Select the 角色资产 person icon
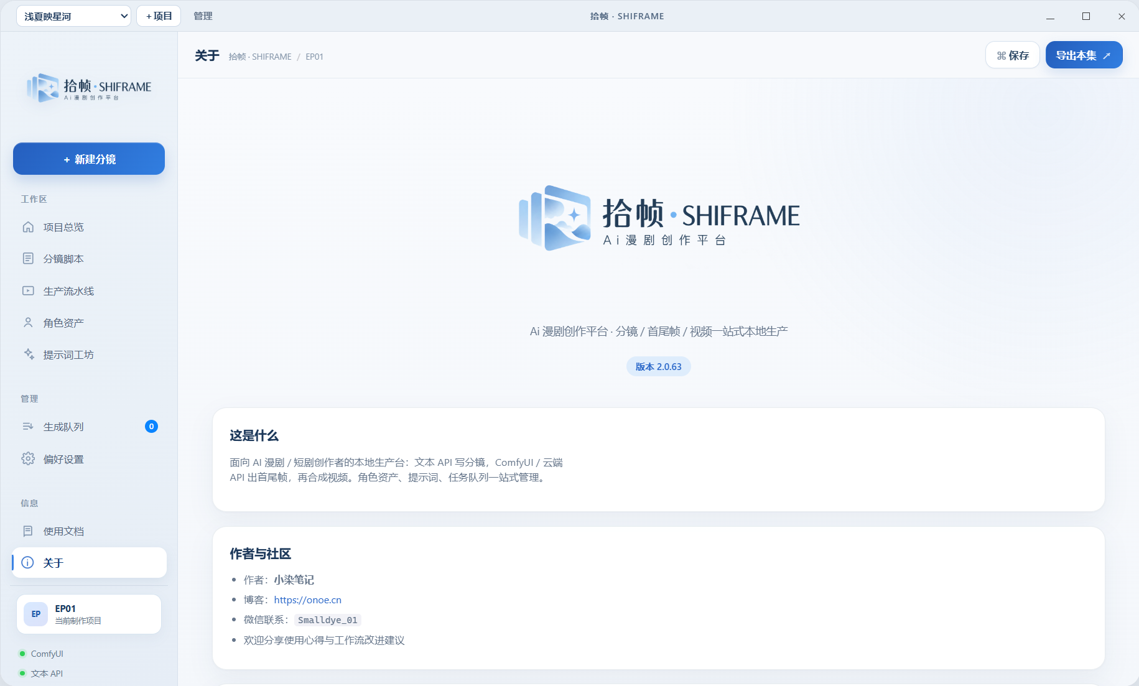 point(28,322)
